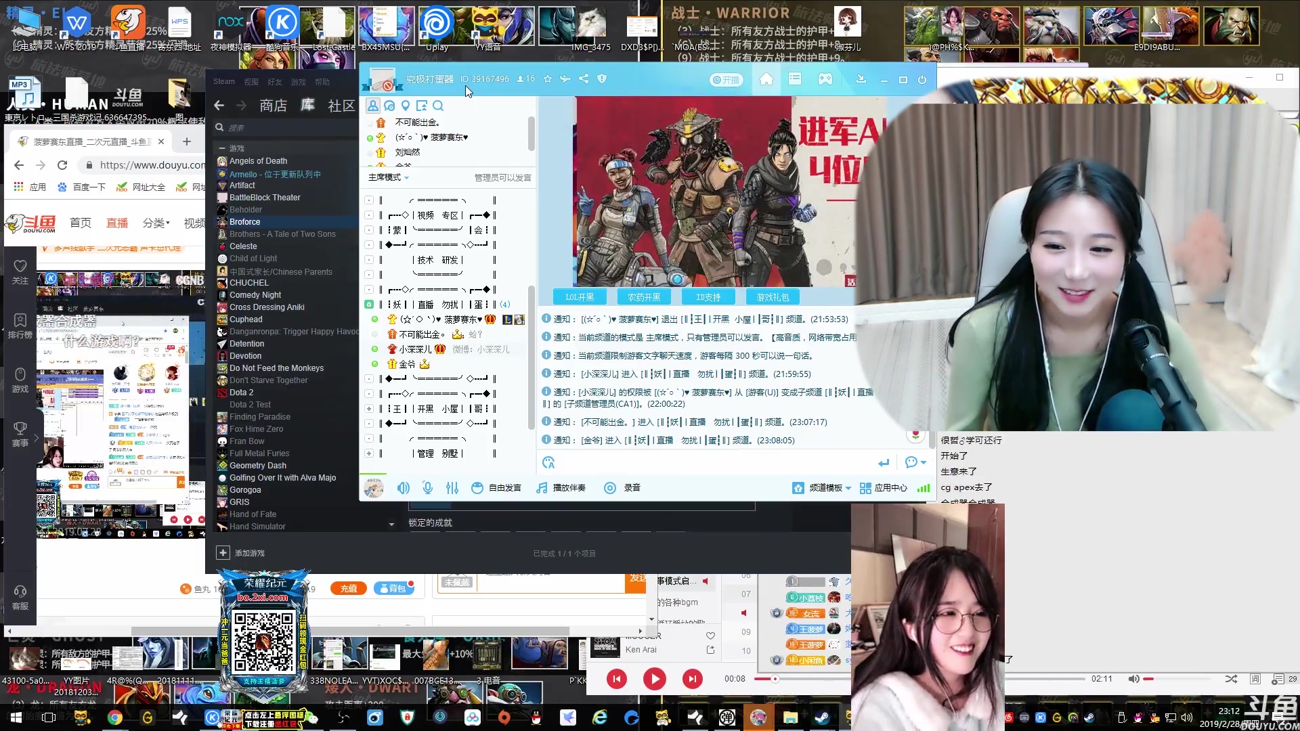The image size is (1300, 731).
Task: Mute the music player volume icon
Action: click(1133, 679)
